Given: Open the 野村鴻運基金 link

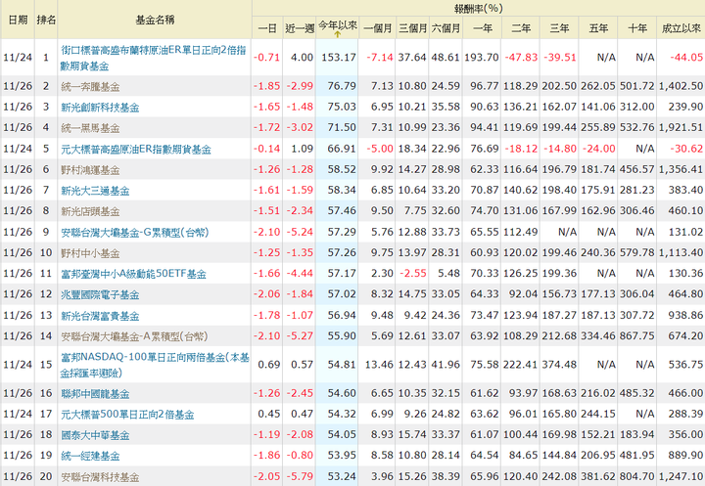Looking at the screenshot, I should click(90, 170).
